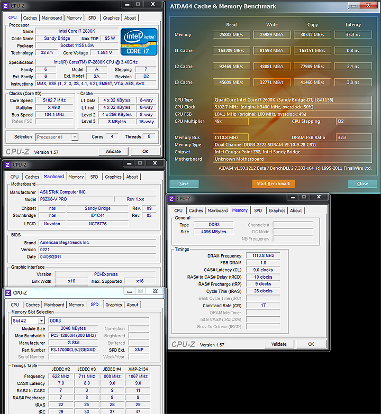
Task: Select Graphics tab in the SPD CPU-Z window
Action: 114,305
